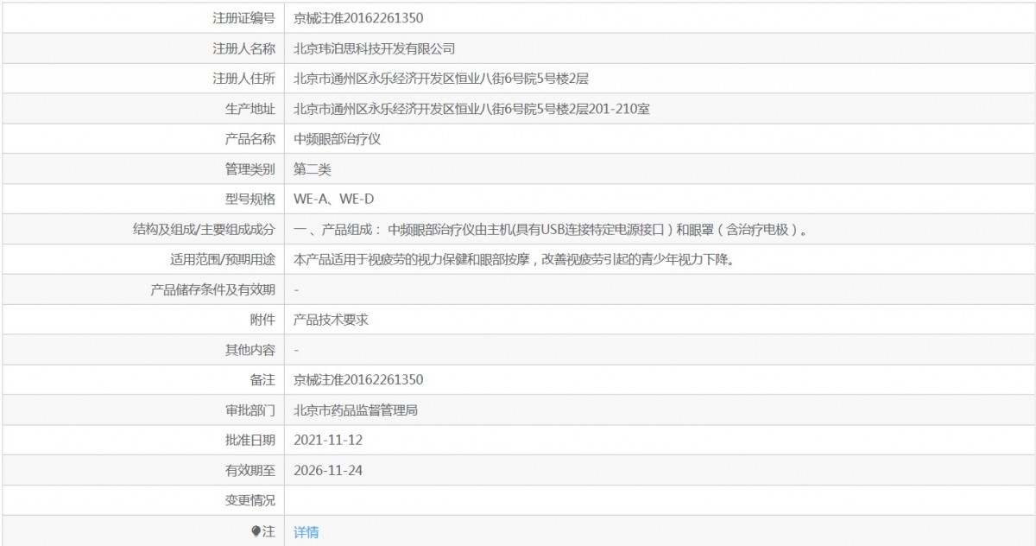Viewport: 1036px width, 546px height.
Task: Select remark value 京械注准20162261350 in 备注 row
Action: (358, 380)
